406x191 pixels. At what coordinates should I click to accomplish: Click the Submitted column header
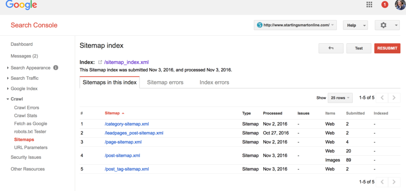tap(356, 113)
